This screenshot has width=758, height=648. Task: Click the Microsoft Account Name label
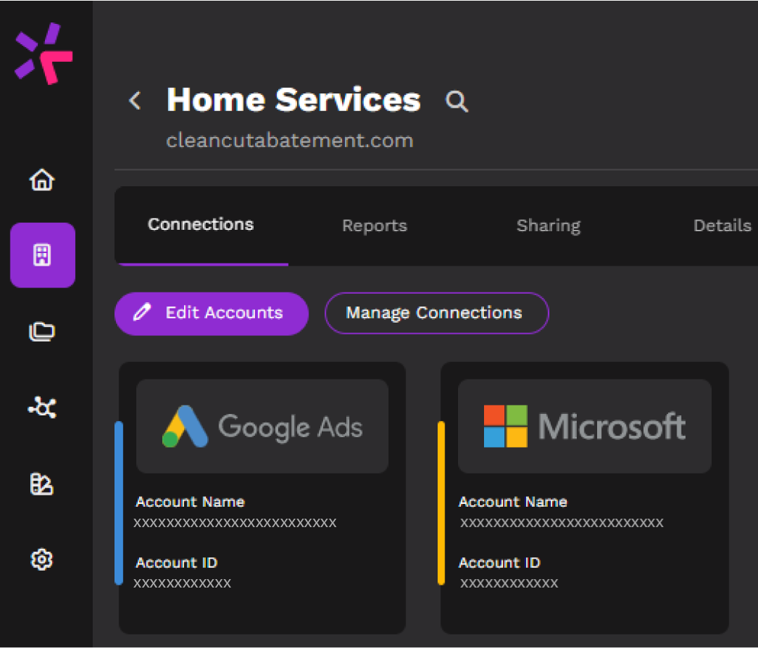click(512, 502)
